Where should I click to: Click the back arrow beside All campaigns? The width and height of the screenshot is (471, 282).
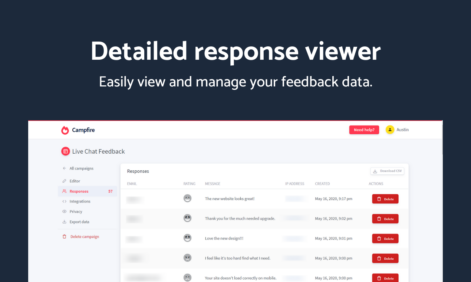pyautogui.click(x=65, y=168)
